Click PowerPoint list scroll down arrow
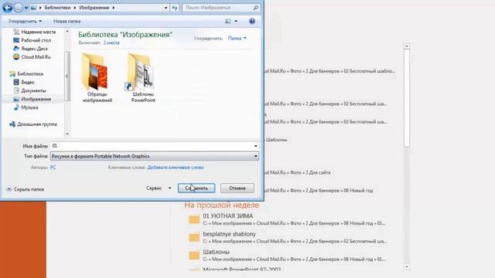This screenshot has height=278, width=495. pos(407,266)
